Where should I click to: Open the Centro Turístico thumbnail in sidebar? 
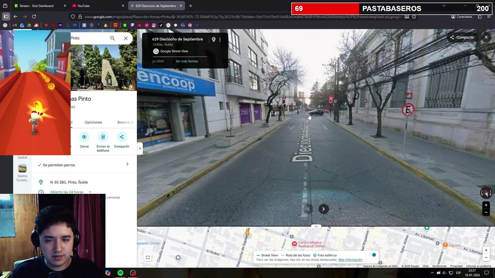click(22, 169)
